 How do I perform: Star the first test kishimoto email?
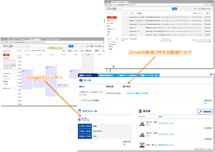125,17
